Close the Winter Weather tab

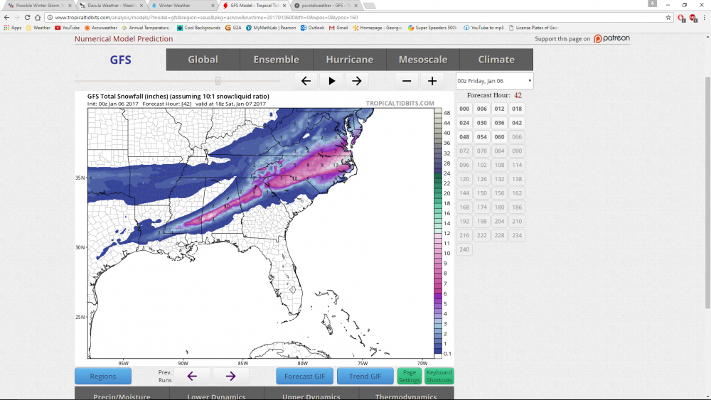tap(213, 6)
